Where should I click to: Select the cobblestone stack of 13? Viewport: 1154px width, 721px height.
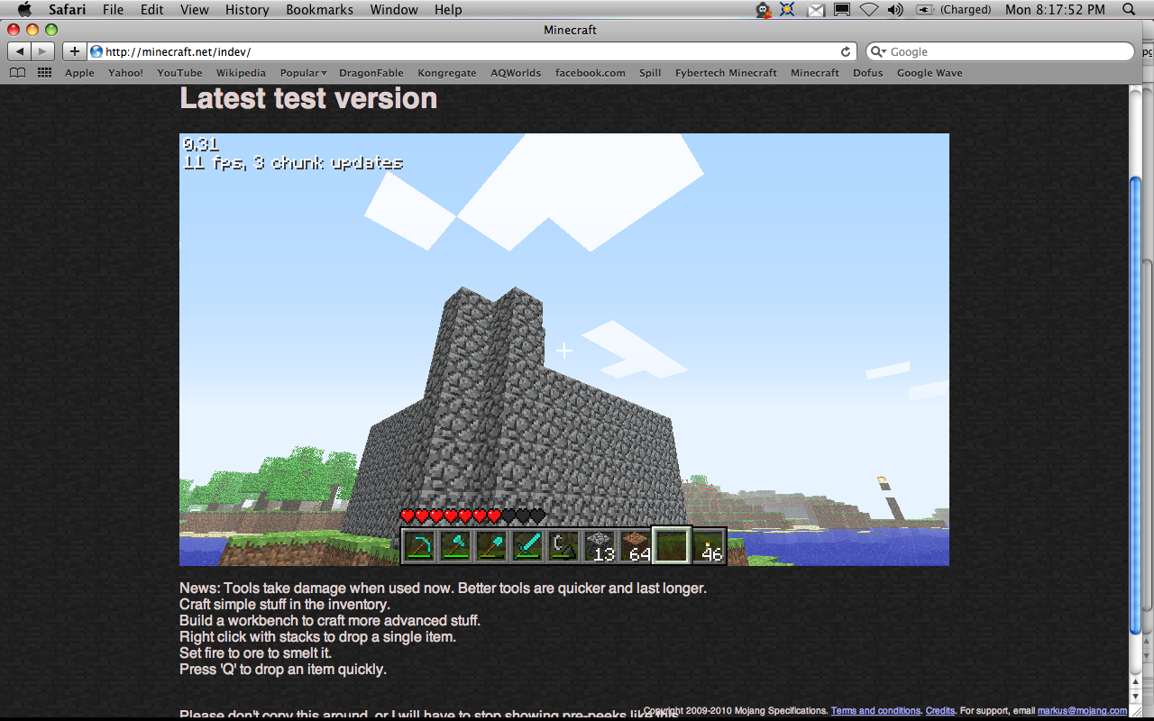click(x=600, y=546)
